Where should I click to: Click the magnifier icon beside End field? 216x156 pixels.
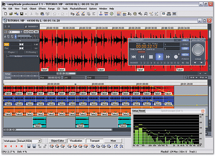pos(187,78)
